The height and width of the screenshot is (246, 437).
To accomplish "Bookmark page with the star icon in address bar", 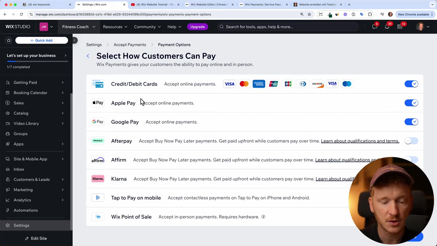I will coord(309,14).
